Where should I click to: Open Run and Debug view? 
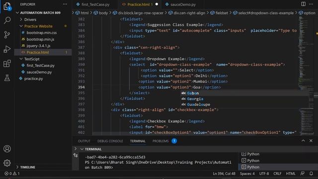(x=7, y=49)
